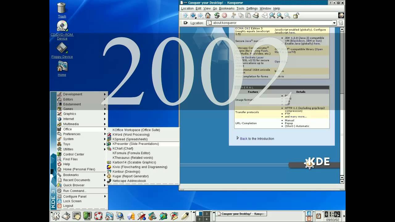Reload the page with the green arrows icon

[217, 15]
